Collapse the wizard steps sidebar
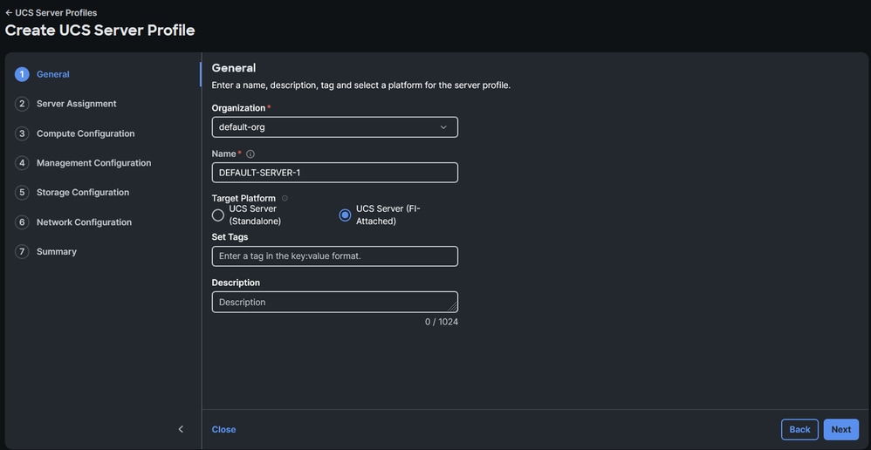 pos(181,429)
